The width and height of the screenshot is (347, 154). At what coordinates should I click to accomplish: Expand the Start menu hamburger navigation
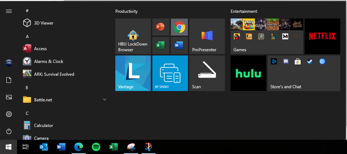click(x=9, y=11)
